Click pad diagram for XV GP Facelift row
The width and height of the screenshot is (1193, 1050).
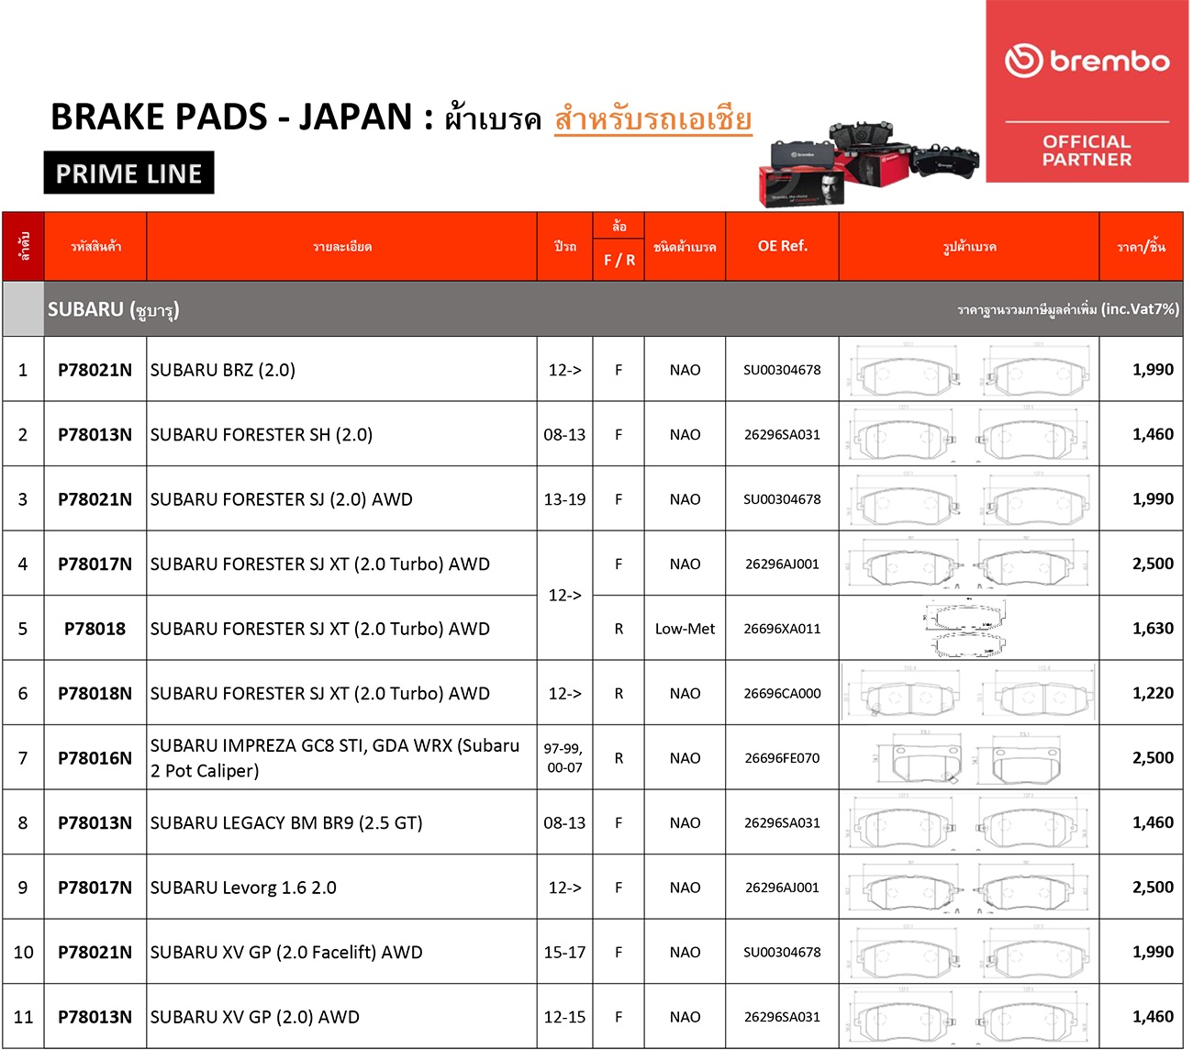point(969,952)
